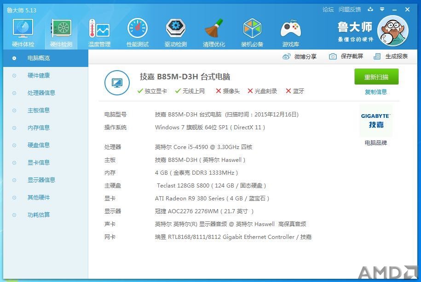
Task: Click the camera save-screenshot icon
Action: (333, 56)
